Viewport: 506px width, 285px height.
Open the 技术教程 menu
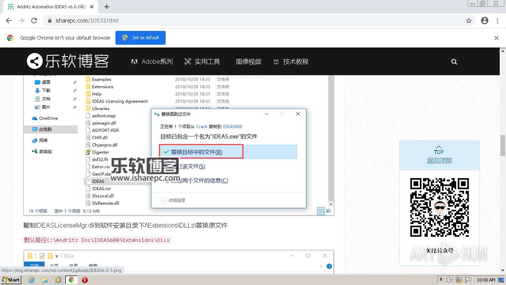pyautogui.click(x=291, y=61)
